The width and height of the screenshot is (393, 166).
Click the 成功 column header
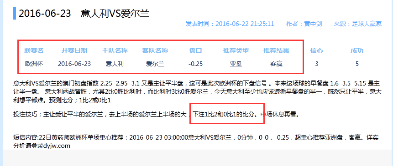click(x=357, y=50)
